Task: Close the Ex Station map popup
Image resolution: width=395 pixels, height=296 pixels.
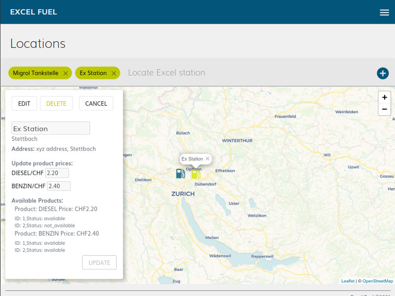Action: pyautogui.click(x=208, y=159)
